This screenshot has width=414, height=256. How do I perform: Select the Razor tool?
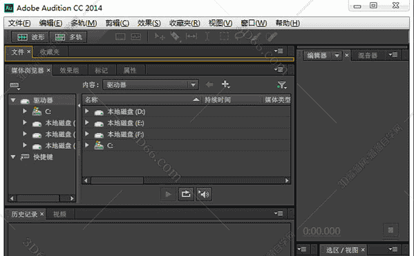coord(176,36)
